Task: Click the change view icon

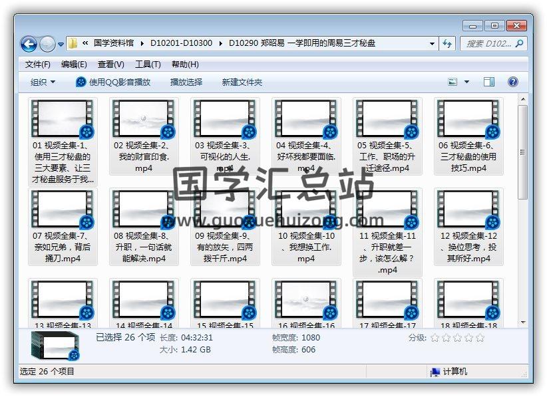Action: pyautogui.click(x=453, y=82)
